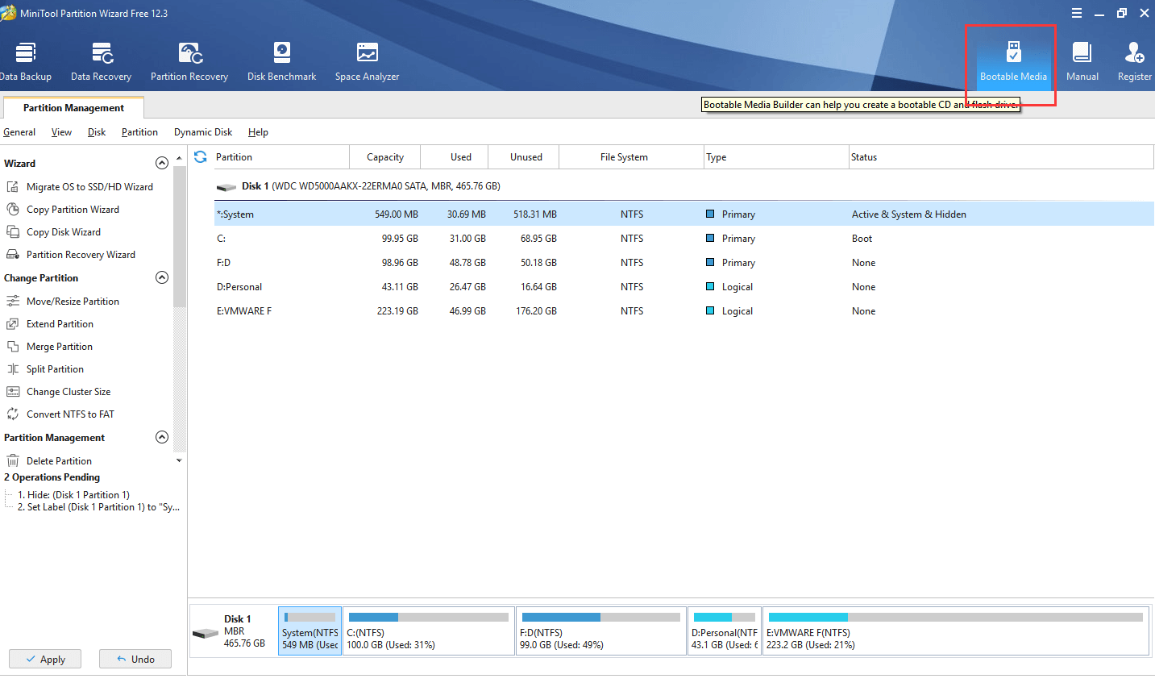Screen dimensions: 1155x691
Task: Open the Partition menu
Action: [x=139, y=132]
